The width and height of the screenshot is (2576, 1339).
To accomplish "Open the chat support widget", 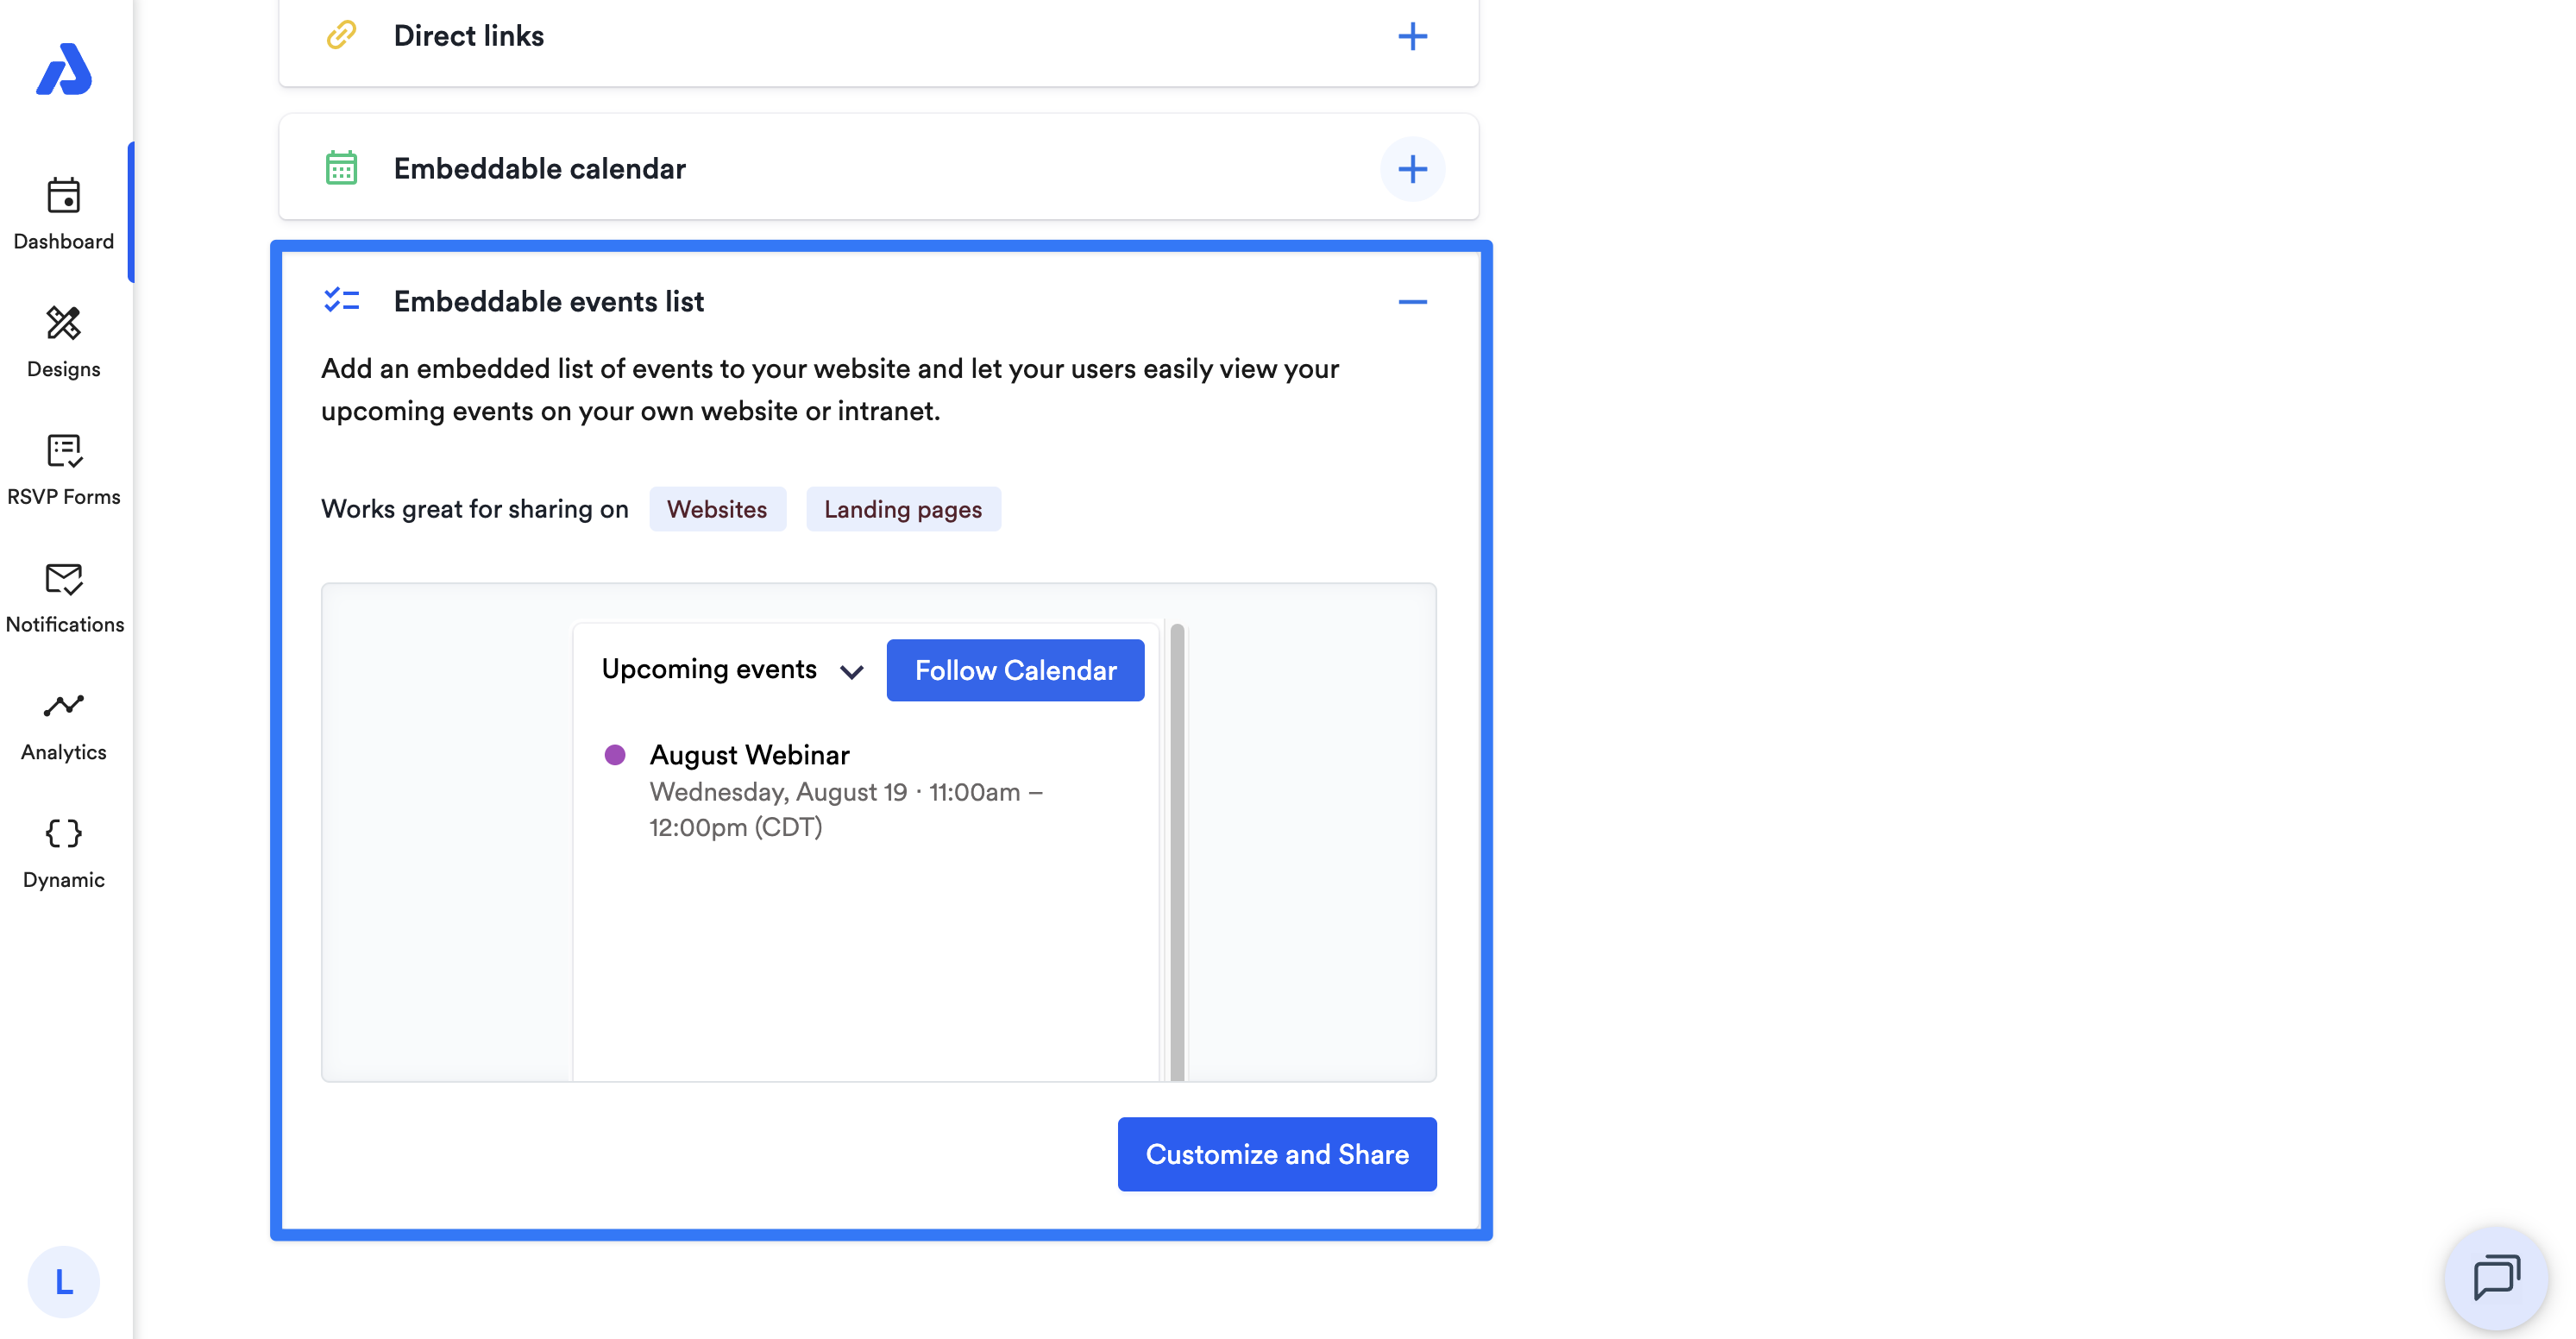I will click(2496, 1278).
